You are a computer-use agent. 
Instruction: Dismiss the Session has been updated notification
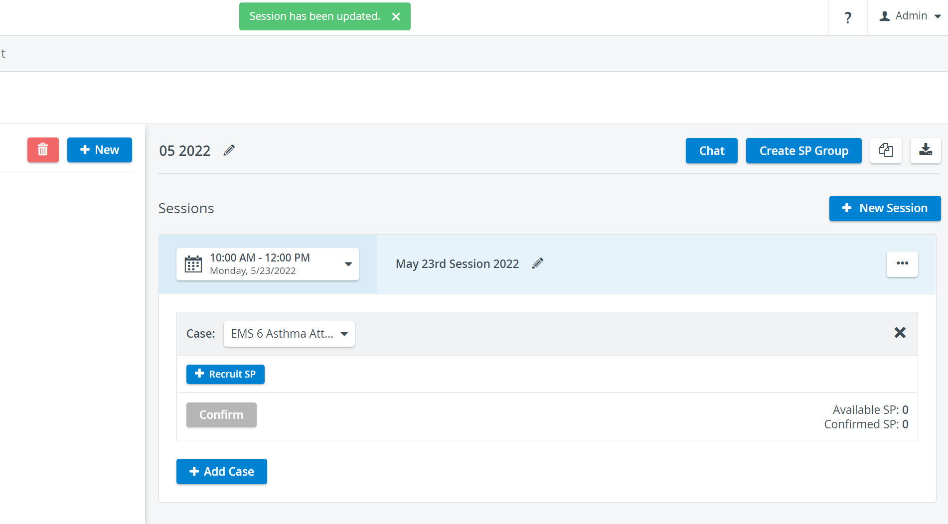coord(396,16)
